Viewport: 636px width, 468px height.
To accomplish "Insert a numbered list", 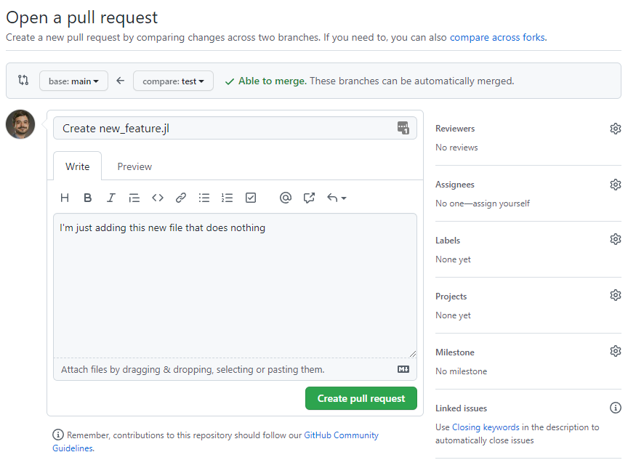I will (x=228, y=198).
